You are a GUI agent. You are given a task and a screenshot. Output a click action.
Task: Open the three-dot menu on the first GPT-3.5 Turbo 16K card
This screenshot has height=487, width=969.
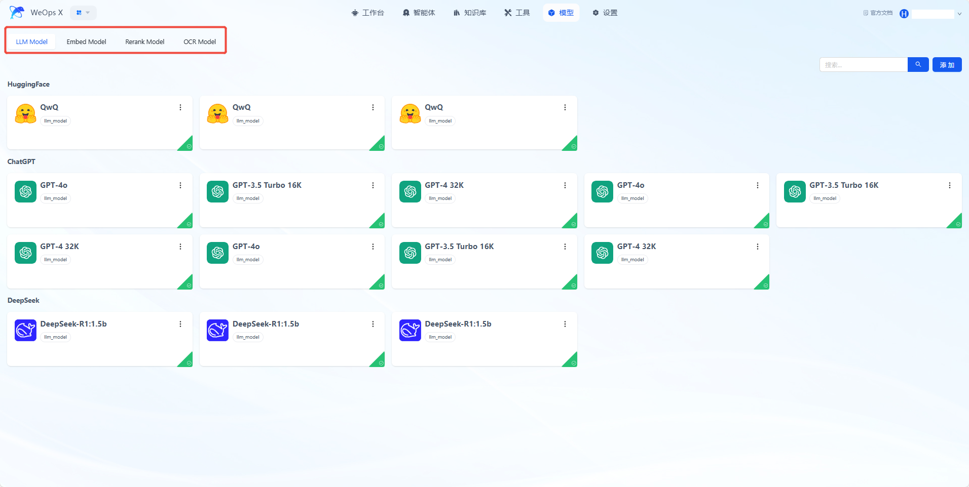click(x=373, y=185)
